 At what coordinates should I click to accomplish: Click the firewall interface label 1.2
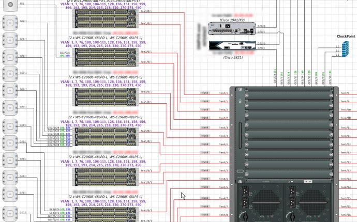coord(337,55)
